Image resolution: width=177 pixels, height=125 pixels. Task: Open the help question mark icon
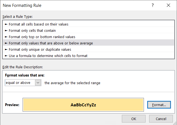(x=153, y=5)
